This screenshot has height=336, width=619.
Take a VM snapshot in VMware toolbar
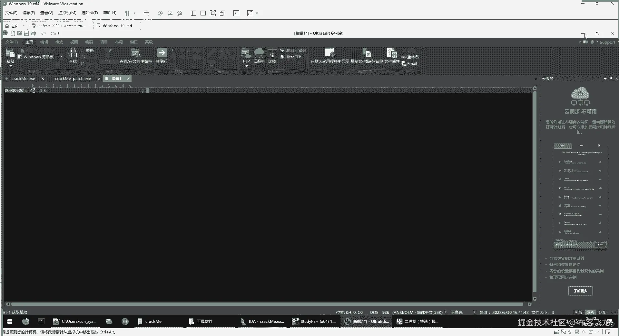[160, 13]
